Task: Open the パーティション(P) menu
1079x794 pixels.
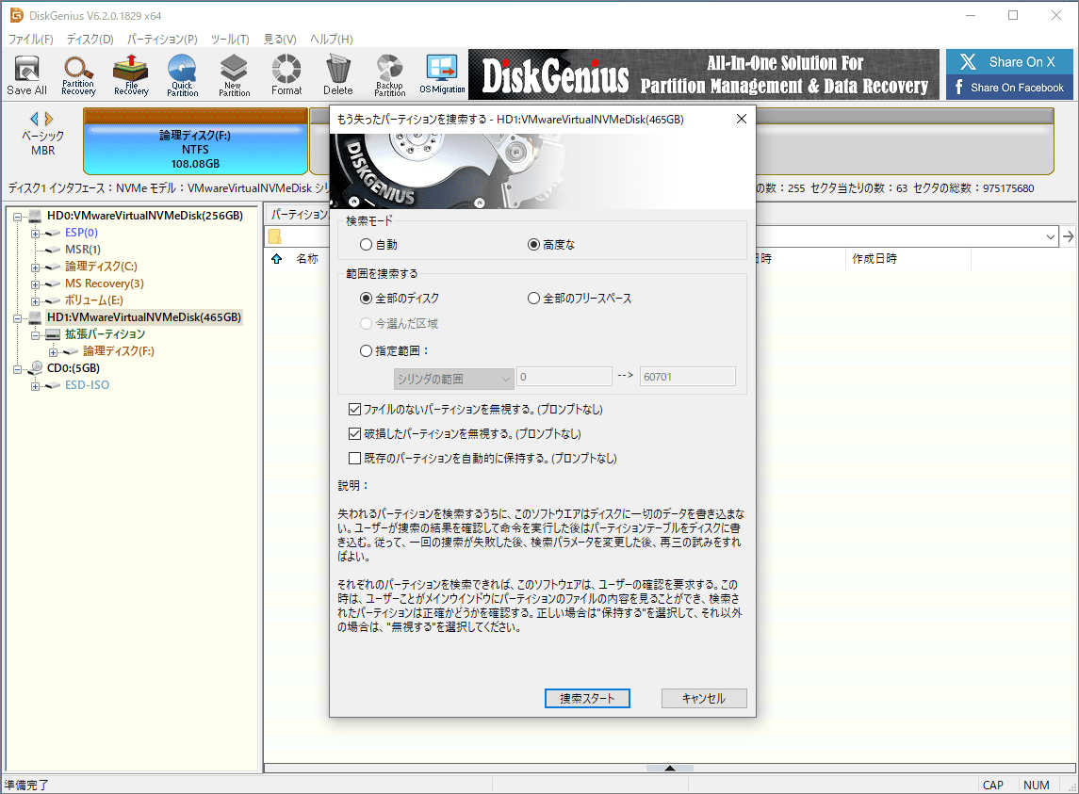Action: point(162,40)
